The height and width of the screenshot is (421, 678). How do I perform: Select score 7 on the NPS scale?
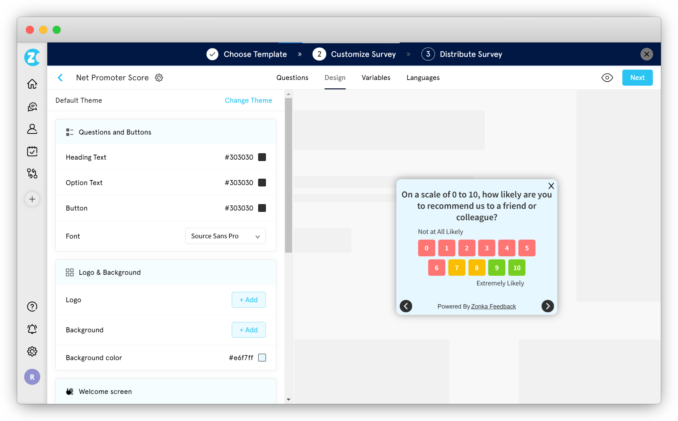pyautogui.click(x=456, y=267)
